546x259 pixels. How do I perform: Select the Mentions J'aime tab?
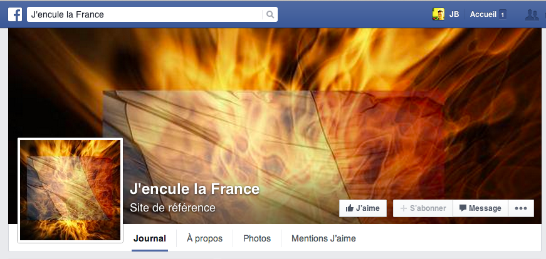click(x=323, y=238)
